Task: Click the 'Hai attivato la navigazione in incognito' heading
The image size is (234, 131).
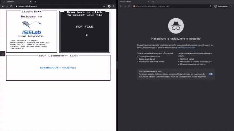Action: (x=176, y=39)
